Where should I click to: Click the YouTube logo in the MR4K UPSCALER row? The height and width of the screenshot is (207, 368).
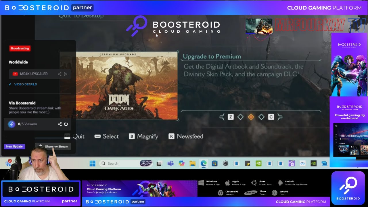coord(15,74)
